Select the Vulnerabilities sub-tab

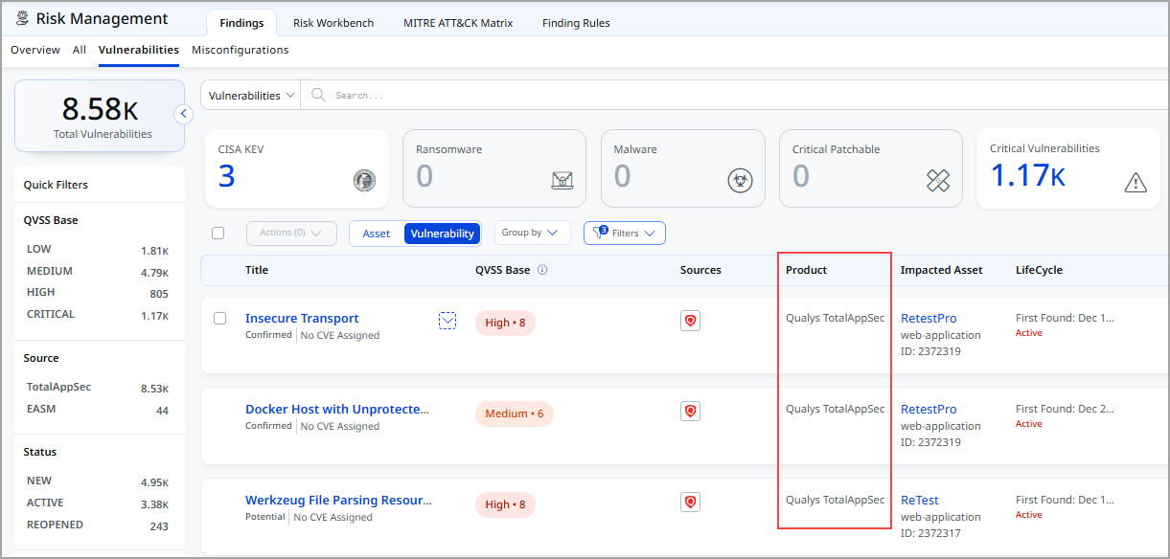tap(139, 50)
